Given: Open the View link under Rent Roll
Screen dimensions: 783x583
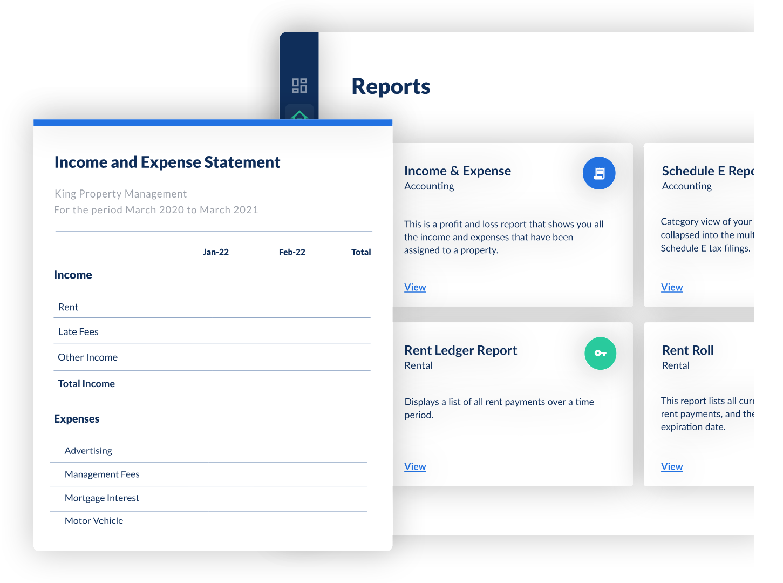Looking at the screenshot, I should (x=672, y=466).
